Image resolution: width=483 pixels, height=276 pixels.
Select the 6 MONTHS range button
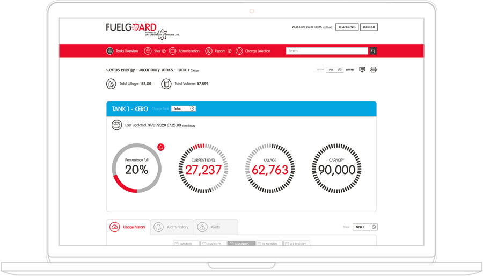click(241, 243)
